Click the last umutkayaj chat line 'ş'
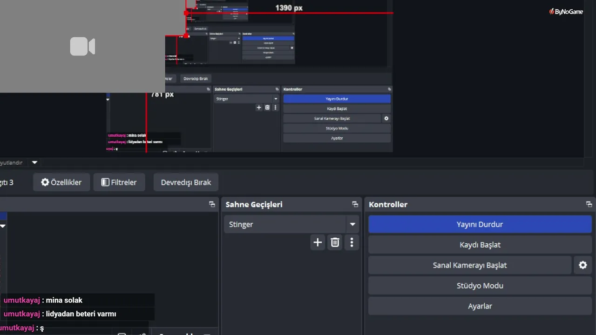Screen dimensions: 596x335 (21, 328)
